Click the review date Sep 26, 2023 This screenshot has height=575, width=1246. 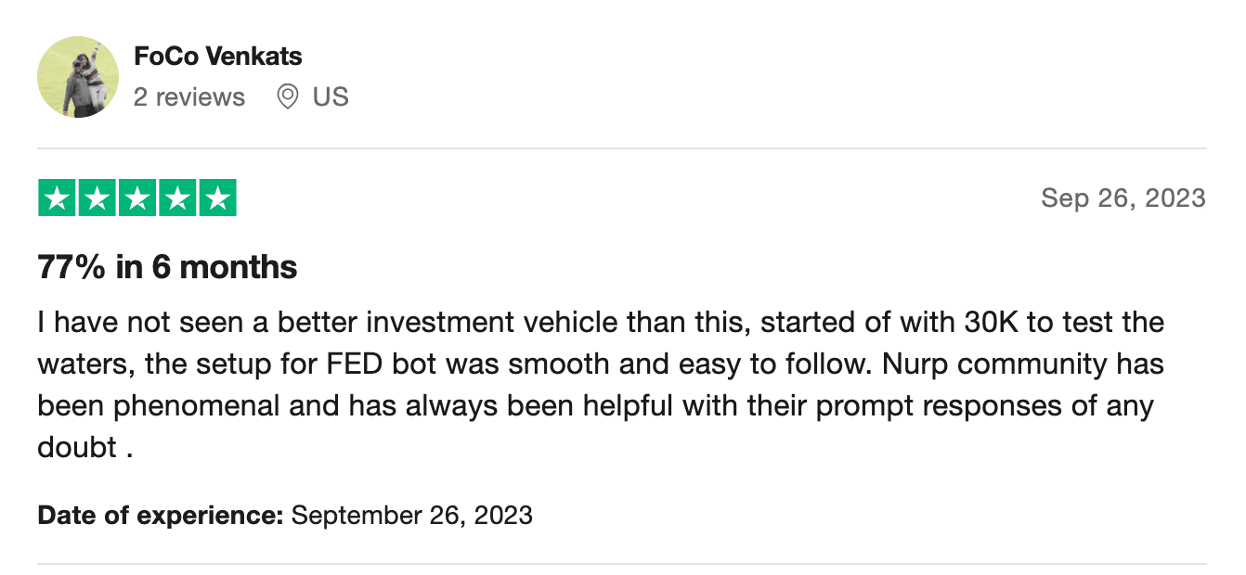1123,198
